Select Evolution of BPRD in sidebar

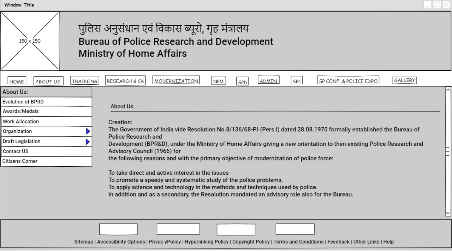pyautogui.click(x=46, y=102)
